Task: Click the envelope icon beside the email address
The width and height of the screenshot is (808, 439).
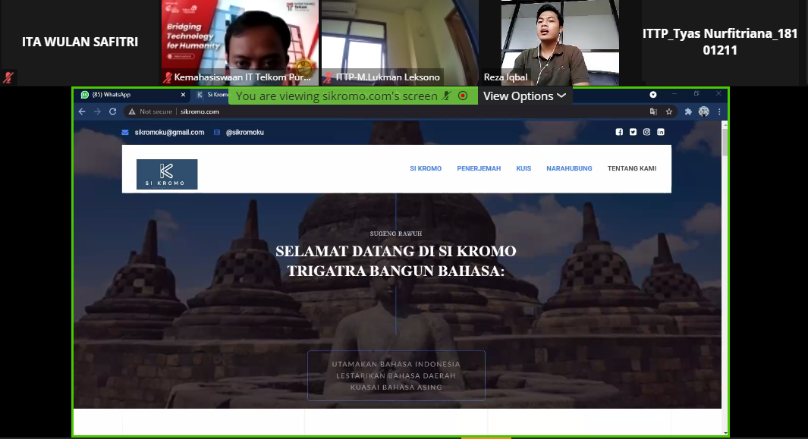Action: tap(125, 133)
